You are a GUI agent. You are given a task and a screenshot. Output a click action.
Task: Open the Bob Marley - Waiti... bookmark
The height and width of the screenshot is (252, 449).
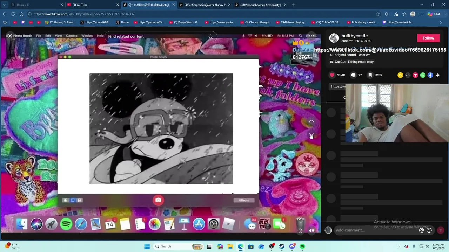coord(362,22)
